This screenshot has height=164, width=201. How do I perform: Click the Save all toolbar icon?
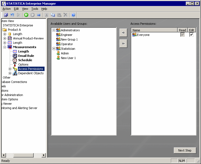click(x=6, y=15)
